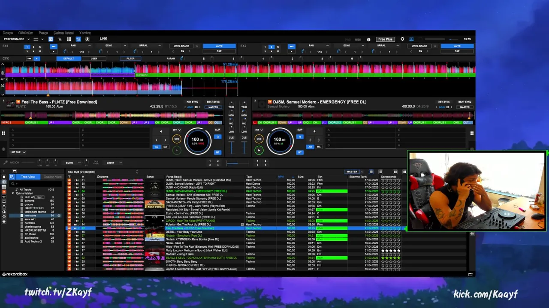Open FX1 VINYL BRAKE release FX dropdown

(x=197, y=46)
